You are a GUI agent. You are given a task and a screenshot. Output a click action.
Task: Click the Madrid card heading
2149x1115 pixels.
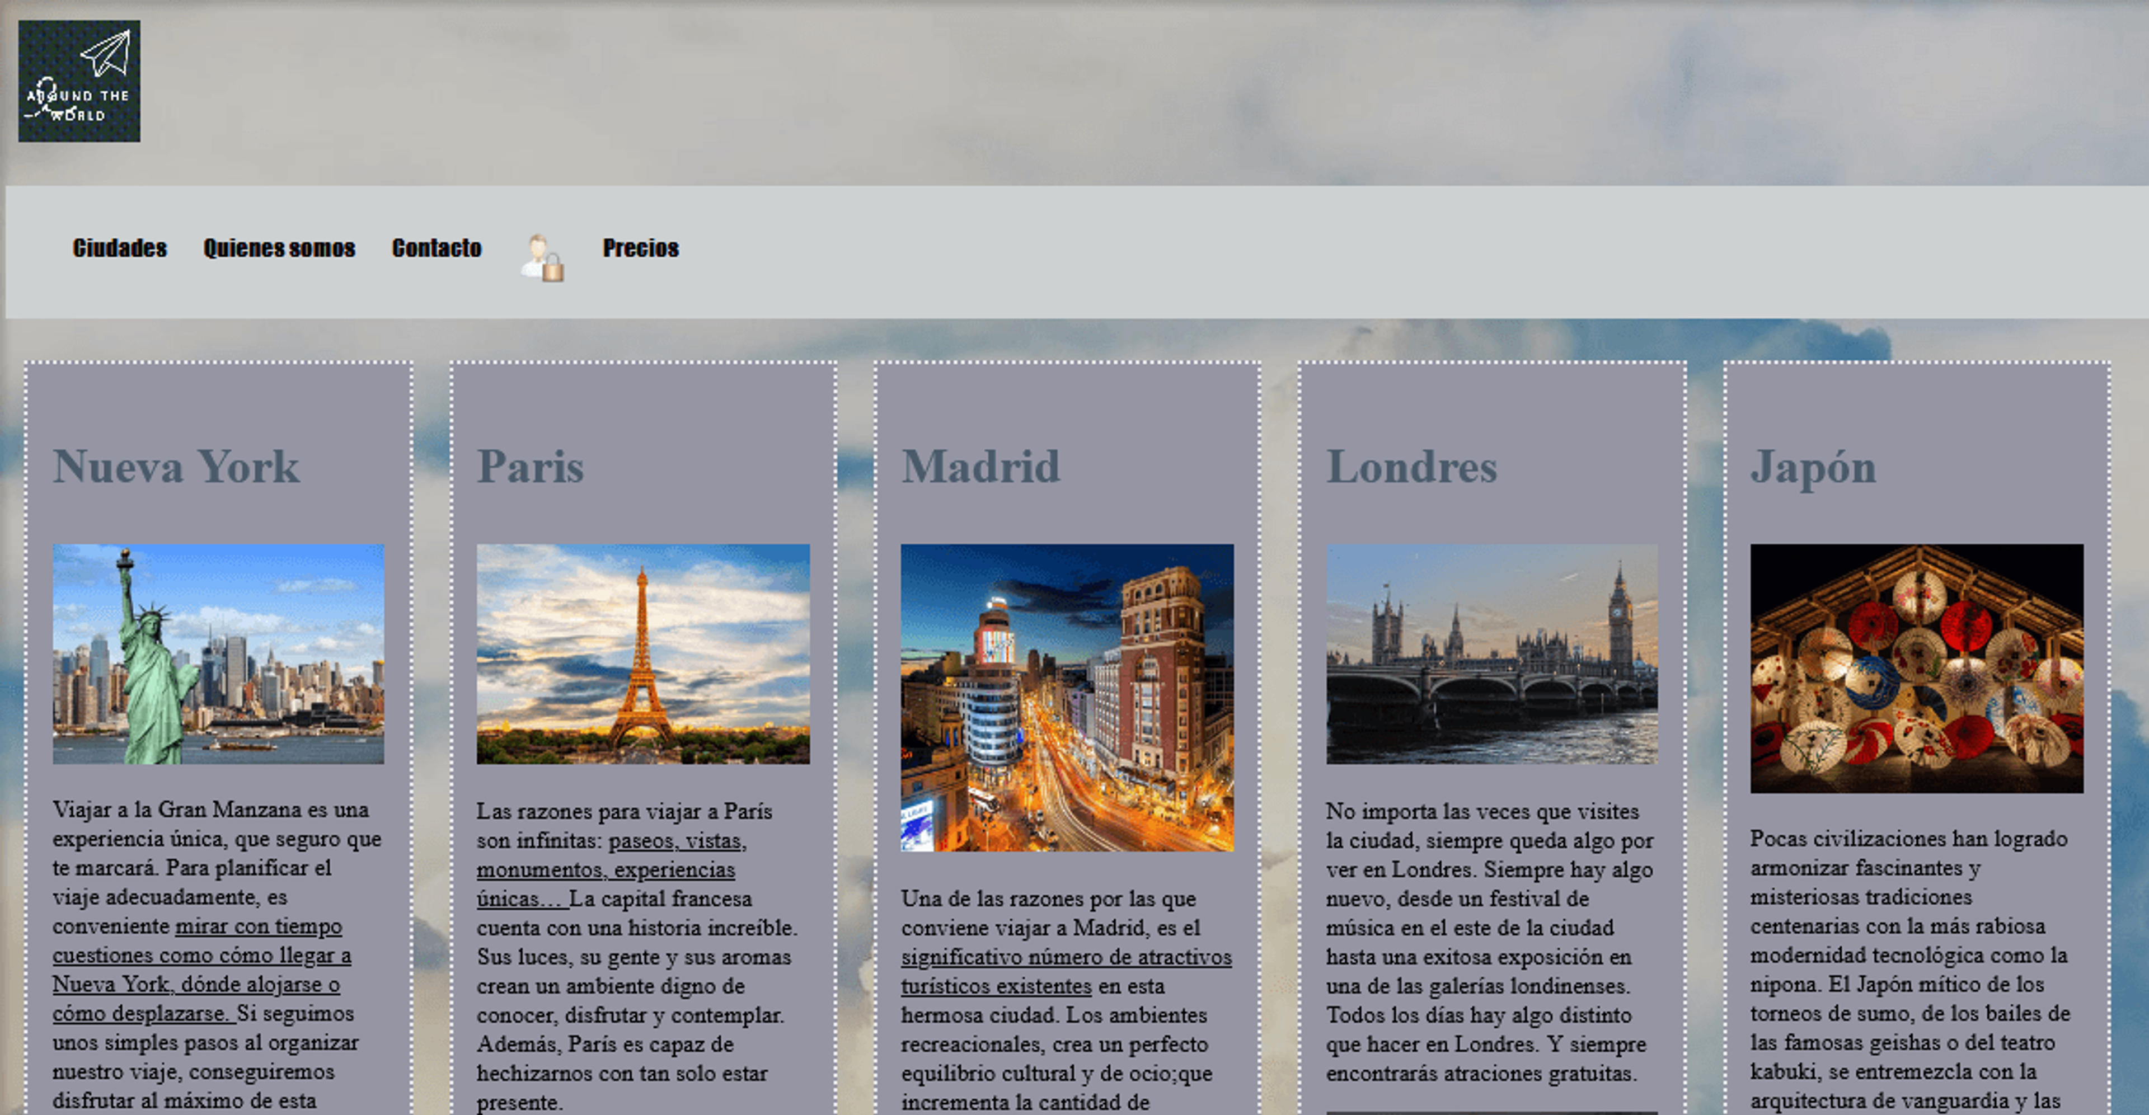click(x=980, y=466)
